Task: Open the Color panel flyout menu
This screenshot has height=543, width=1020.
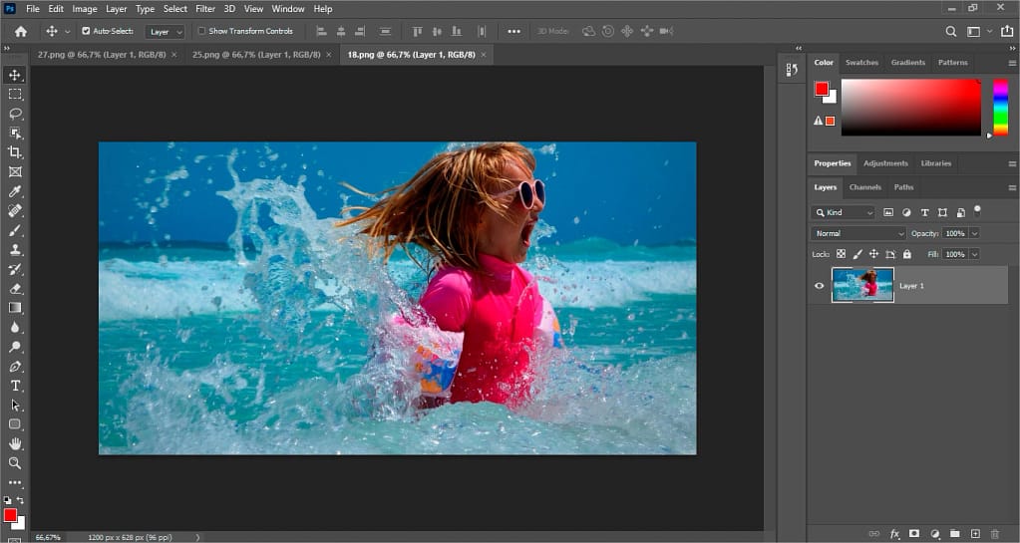Action: point(1012,63)
